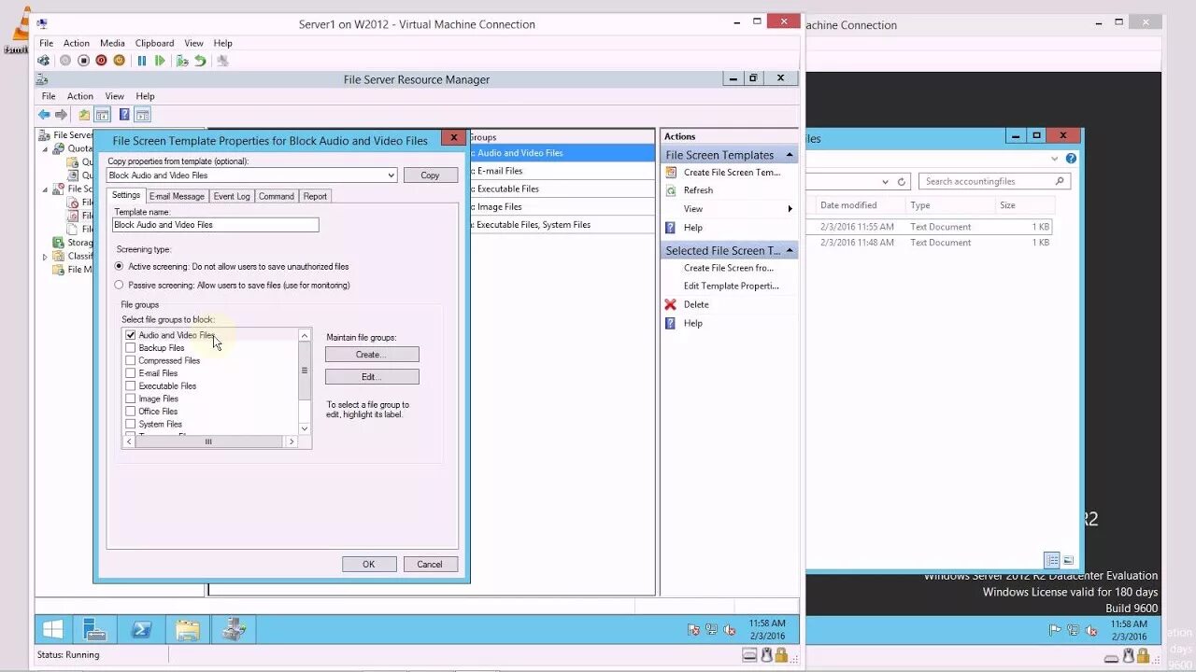Image resolution: width=1196 pixels, height=672 pixels.
Task: Click the orange Save VM toolbar icon
Action: click(x=119, y=61)
